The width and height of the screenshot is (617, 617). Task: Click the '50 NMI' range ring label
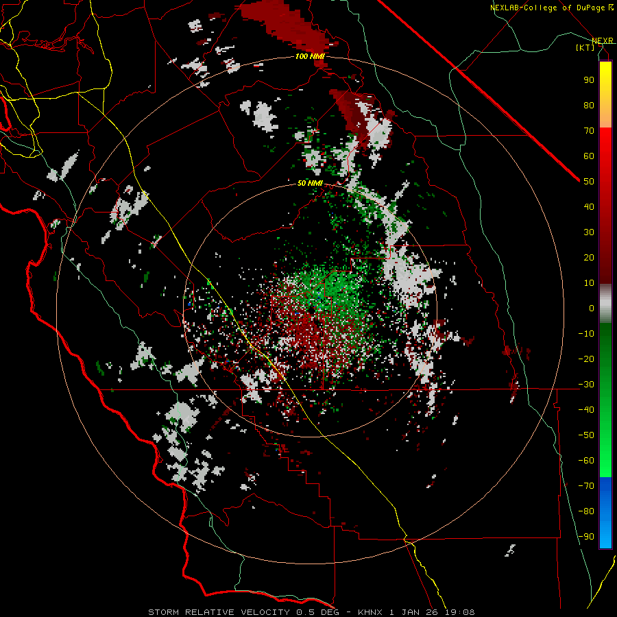[x=310, y=183]
